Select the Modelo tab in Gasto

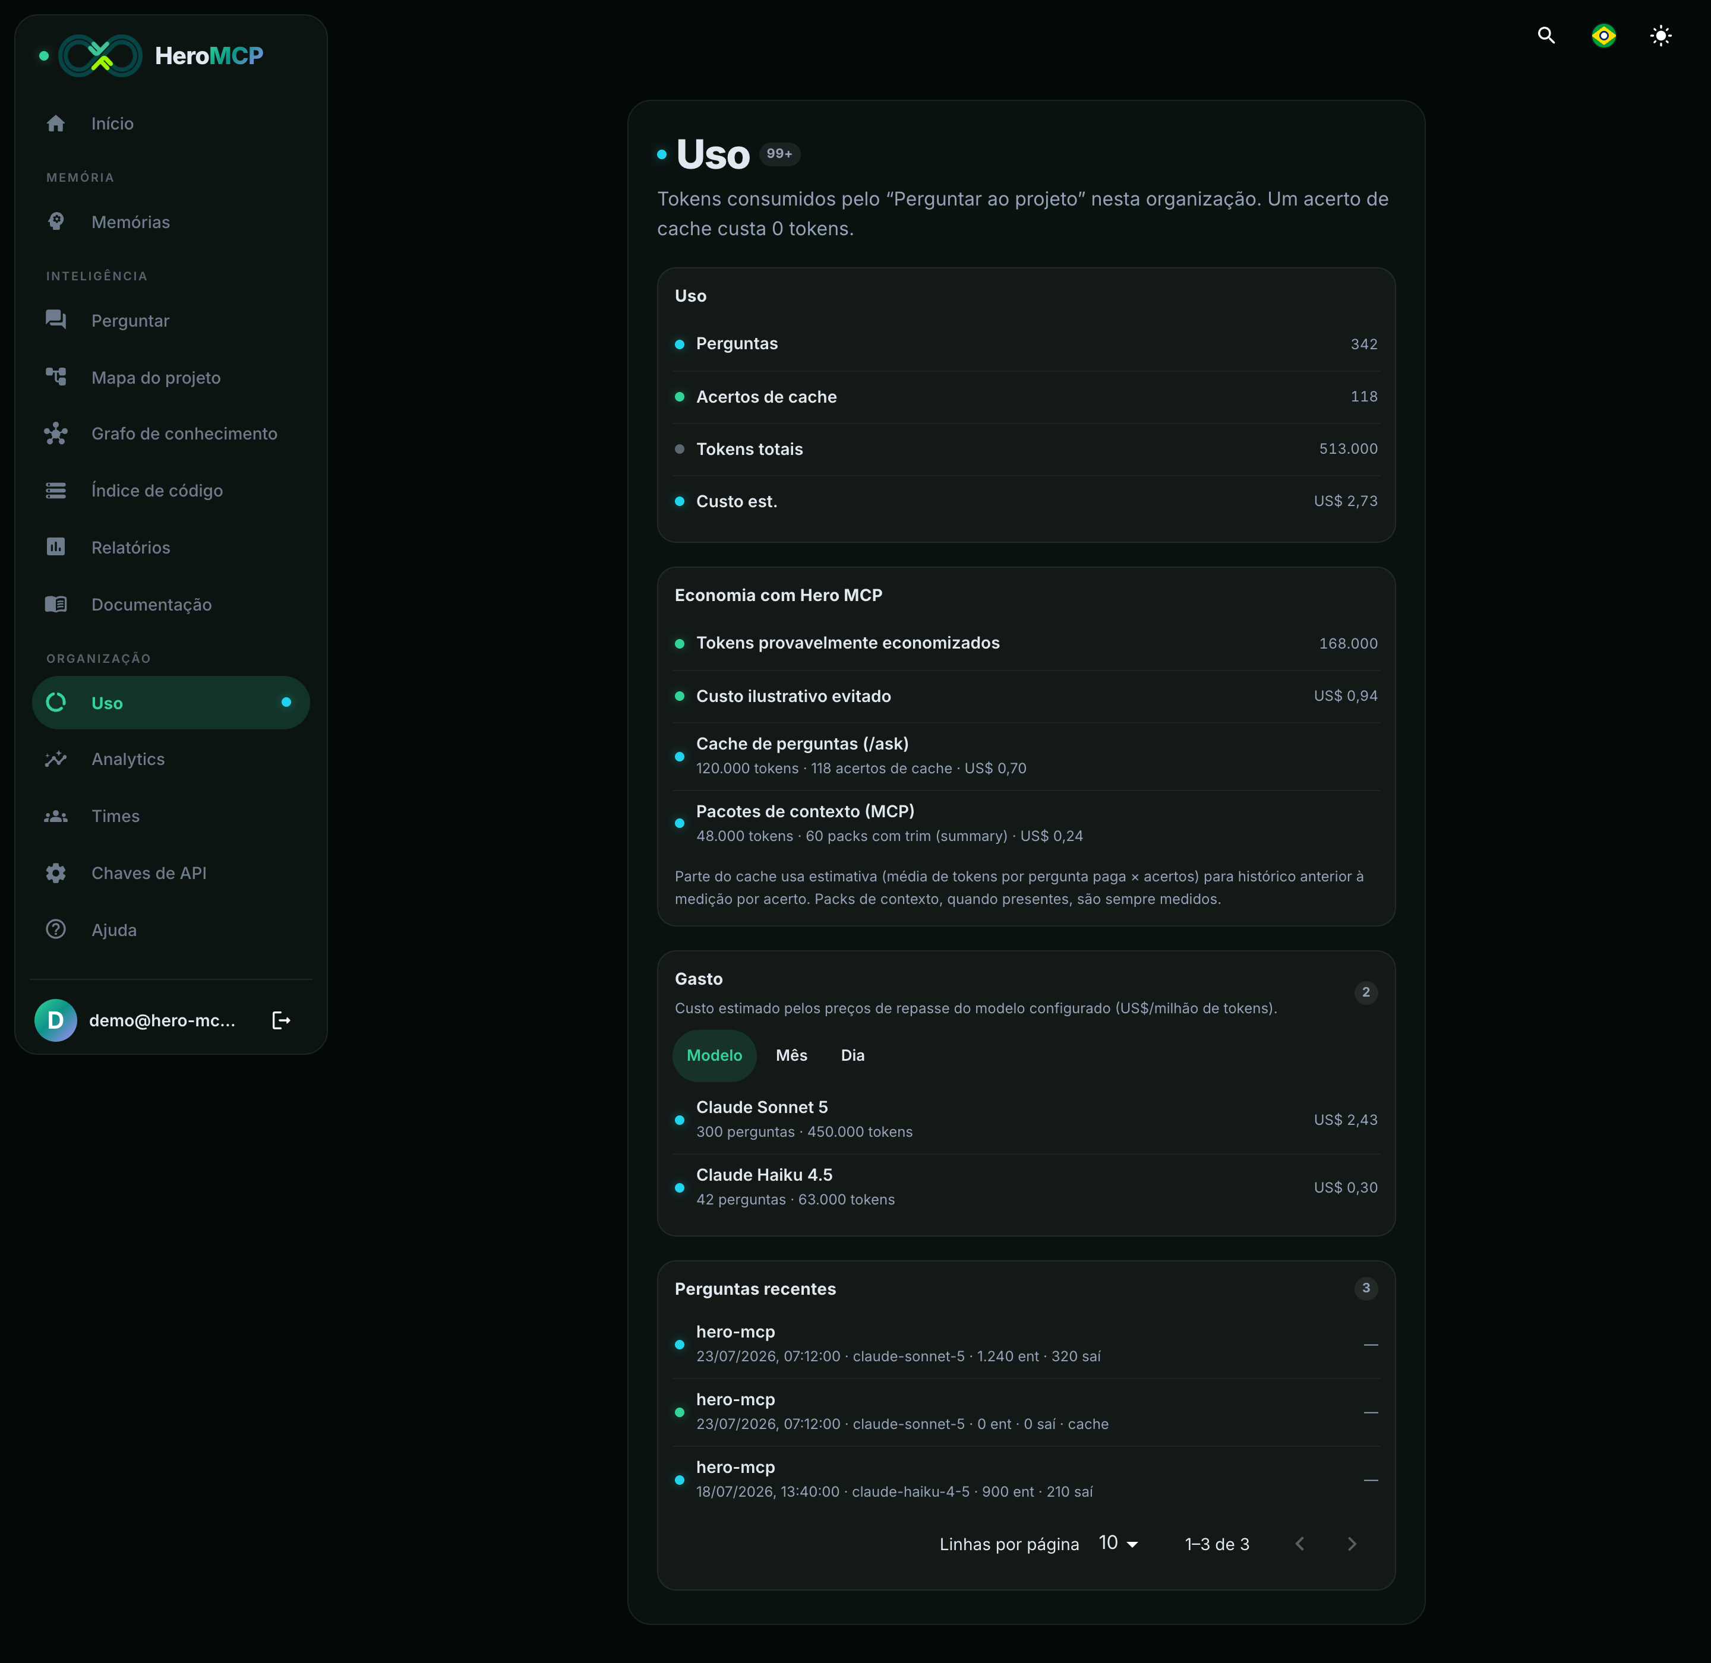[714, 1055]
